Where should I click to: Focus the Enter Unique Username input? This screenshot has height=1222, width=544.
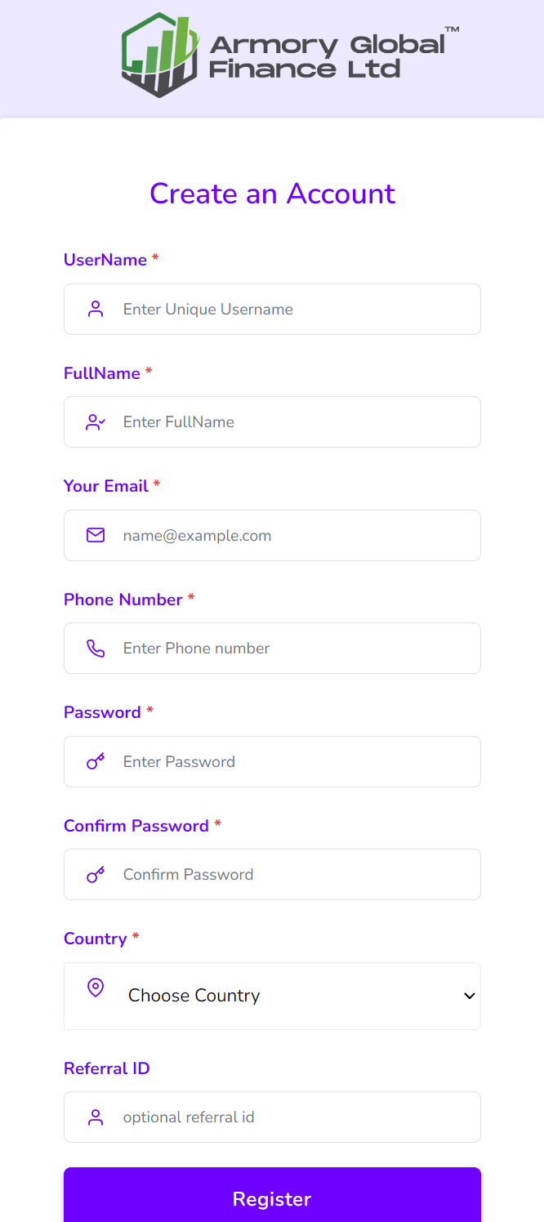click(x=272, y=309)
